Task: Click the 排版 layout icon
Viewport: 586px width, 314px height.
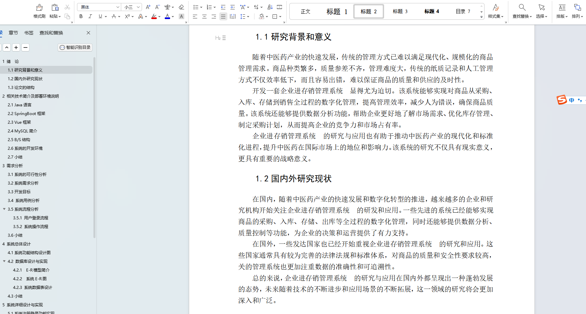Action: pyautogui.click(x=562, y=7)
